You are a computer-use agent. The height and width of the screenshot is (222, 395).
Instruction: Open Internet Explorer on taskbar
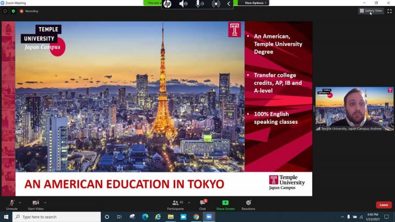[x=158, y=217]
